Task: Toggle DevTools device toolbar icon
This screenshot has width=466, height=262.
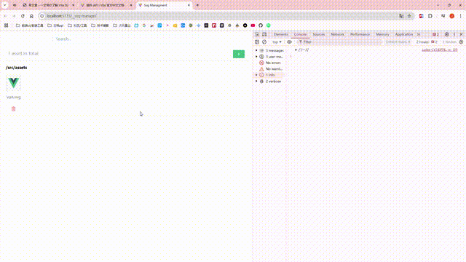Action: [264, 34]
